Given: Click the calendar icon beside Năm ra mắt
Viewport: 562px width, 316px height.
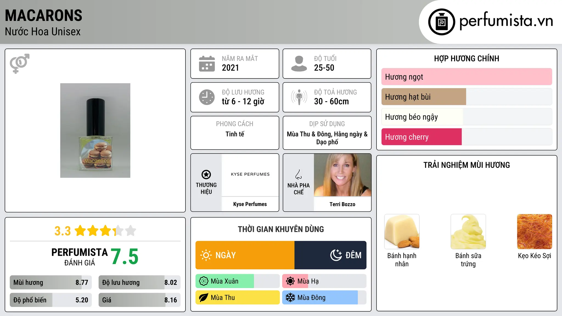Looking at the screenshot, I should (207, 64).
